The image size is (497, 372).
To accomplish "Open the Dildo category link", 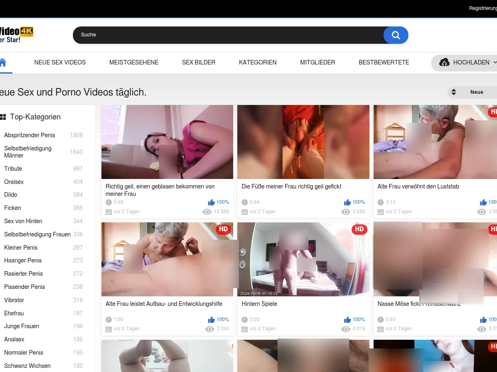I will [11, 195].
